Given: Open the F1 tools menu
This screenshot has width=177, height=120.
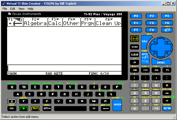Looking at the screenshot, I should click(x=15, y=22).
